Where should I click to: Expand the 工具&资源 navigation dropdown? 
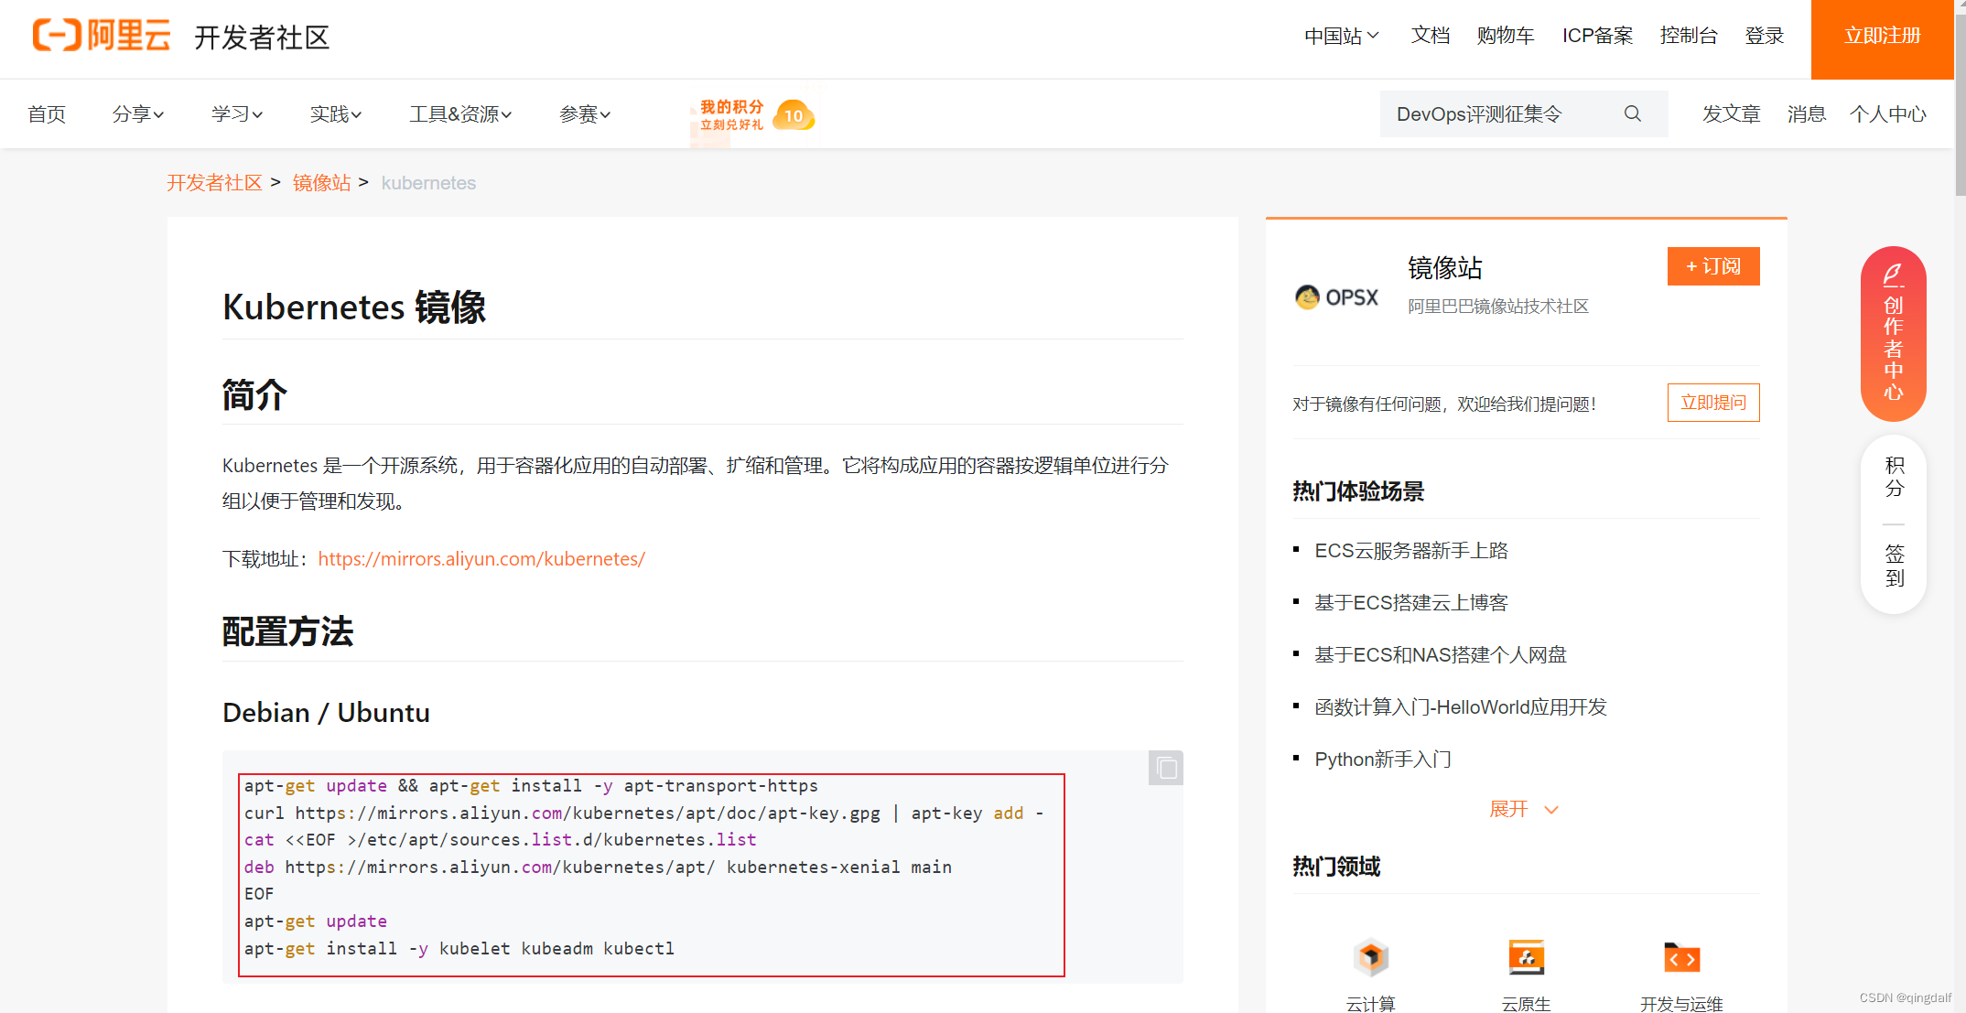pyautogui.click(x=460, y=114)
